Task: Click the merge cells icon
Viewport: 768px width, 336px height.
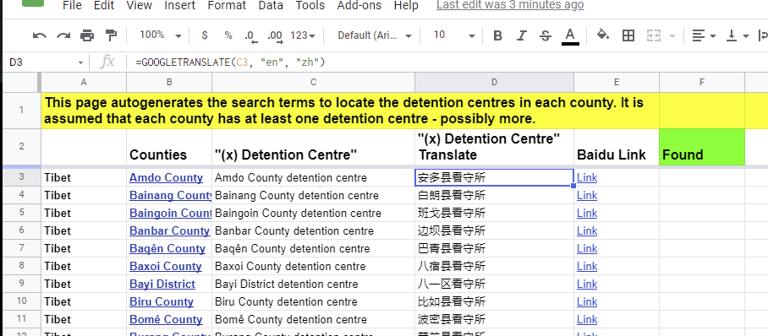Action: 653,35
